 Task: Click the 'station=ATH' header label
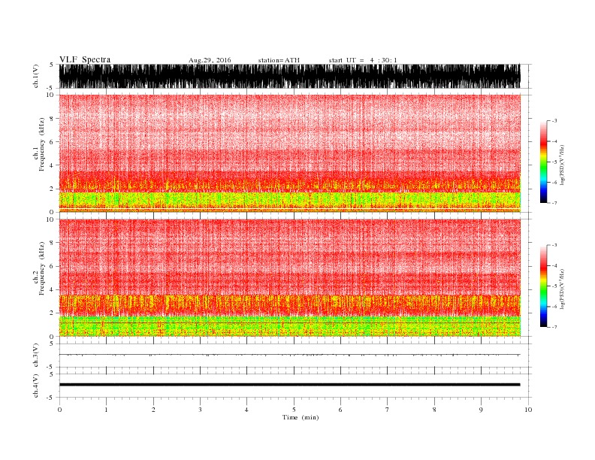click(279, 60)
